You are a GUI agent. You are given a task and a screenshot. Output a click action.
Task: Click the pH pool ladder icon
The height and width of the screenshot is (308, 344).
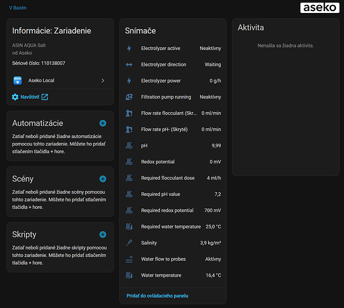point(129,145)
